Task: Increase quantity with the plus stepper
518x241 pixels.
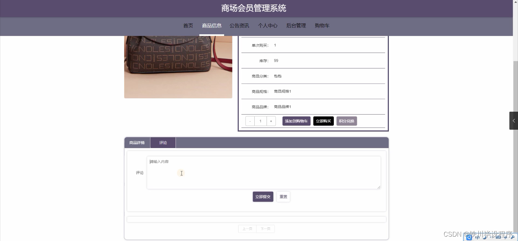Action: tap(271, 121)
